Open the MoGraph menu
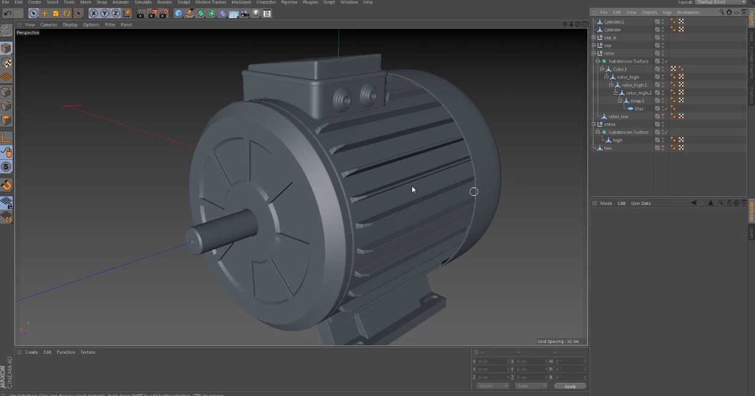The width and height of the screenshot is (755, 396). click(x=240, y=2)
